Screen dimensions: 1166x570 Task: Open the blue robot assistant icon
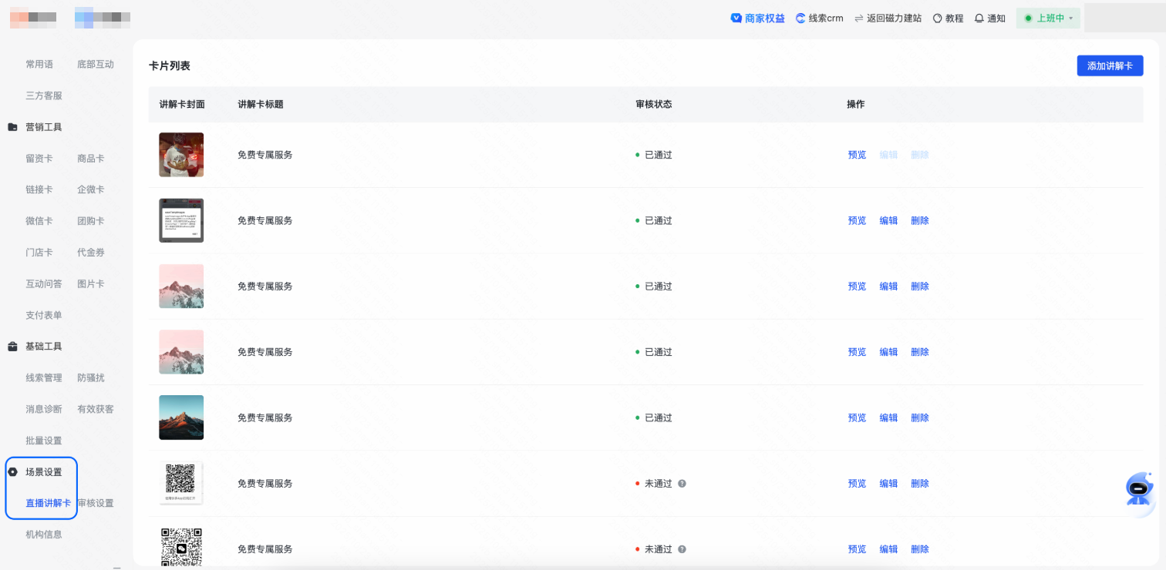1139,490
